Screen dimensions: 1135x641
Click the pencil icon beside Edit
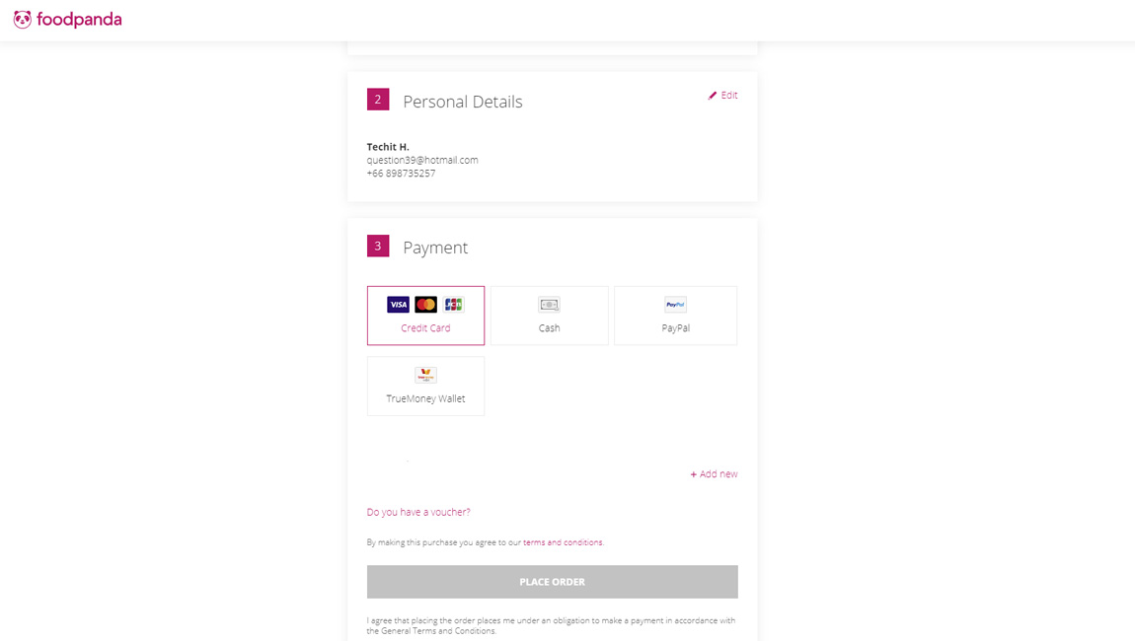[x=713, y=96]
